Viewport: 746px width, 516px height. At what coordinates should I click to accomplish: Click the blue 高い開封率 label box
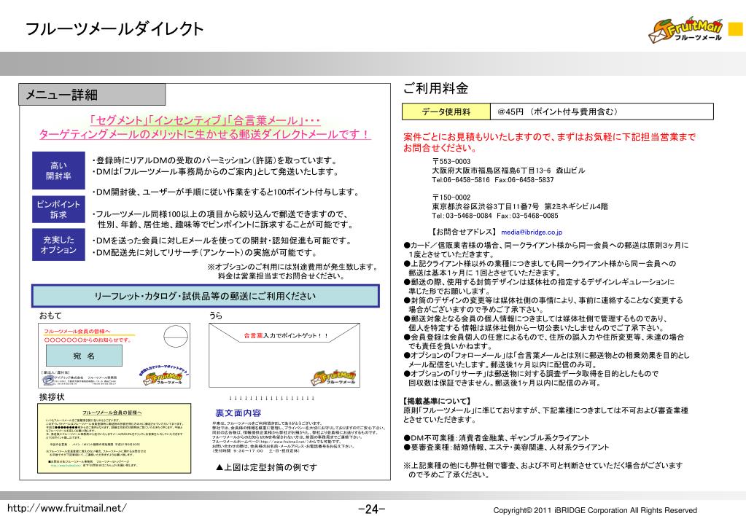pos(58,171)
